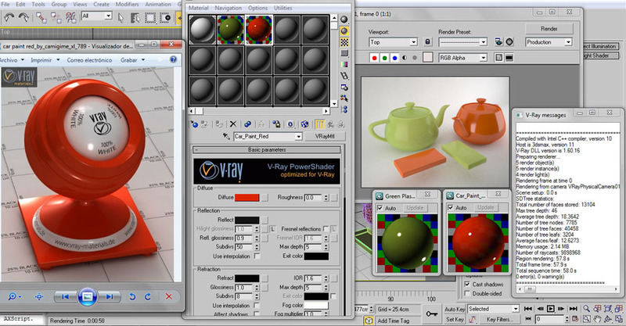Toggle the green channel in render window
Screen dimensions: 626x326
tap(384, 58)
